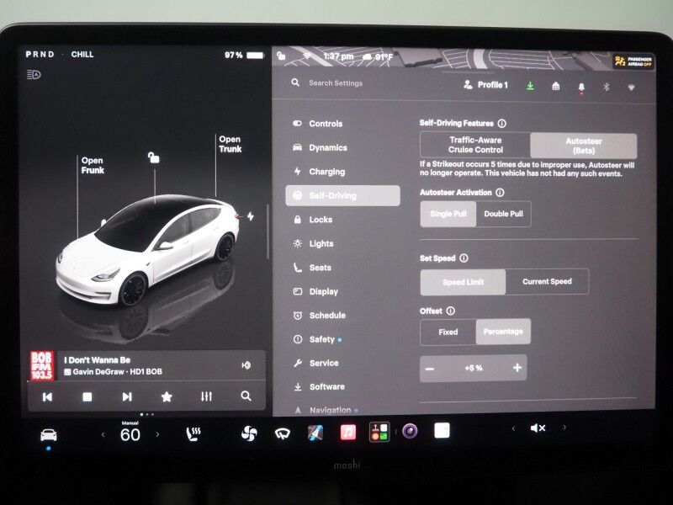
Task: Tap Open Trunk
Action: click(x=230, y=144)
